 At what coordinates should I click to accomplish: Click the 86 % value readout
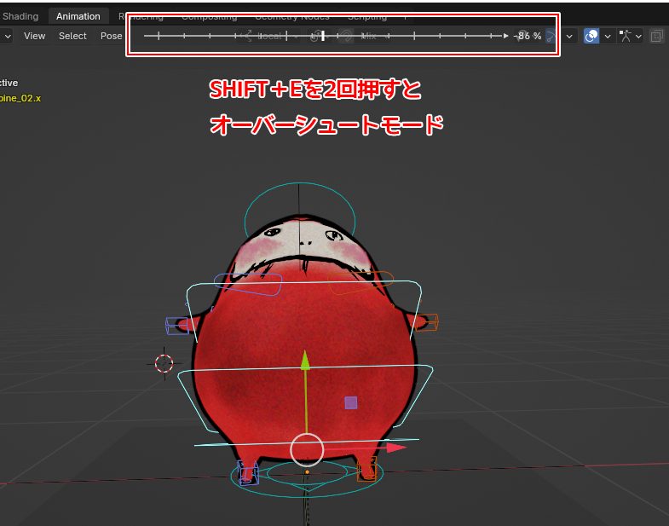point(528,36)
